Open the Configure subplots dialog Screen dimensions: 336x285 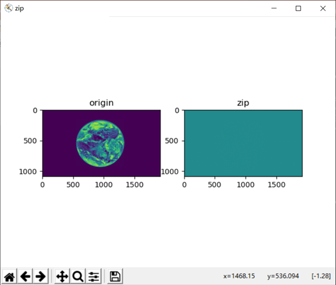click(93, 277)
